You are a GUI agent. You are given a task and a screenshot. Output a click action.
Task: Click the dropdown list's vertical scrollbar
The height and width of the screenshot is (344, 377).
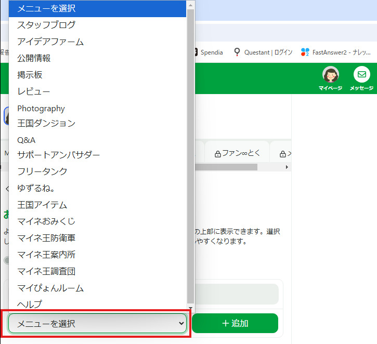click(x=190, y=156)
